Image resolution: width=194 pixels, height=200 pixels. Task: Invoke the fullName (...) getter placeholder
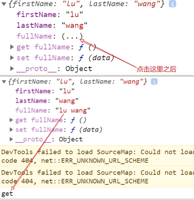72,36
